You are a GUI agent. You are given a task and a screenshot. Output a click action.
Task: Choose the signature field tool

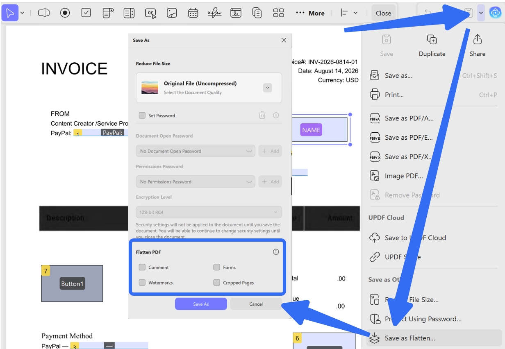pyautogui.click(x=214, y=13)
